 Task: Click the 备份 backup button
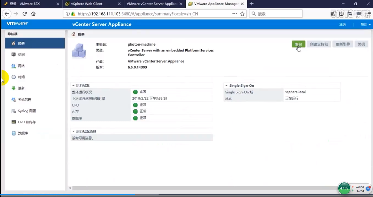tap(298, 44)
